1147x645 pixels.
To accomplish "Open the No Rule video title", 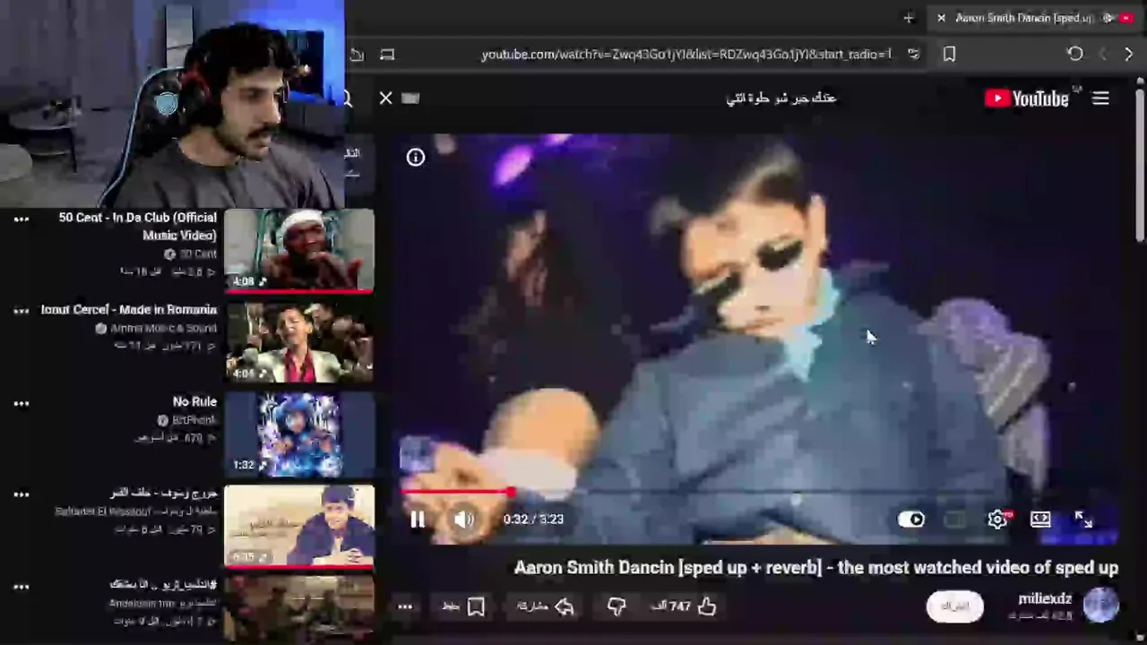I will tap(194, 402).
